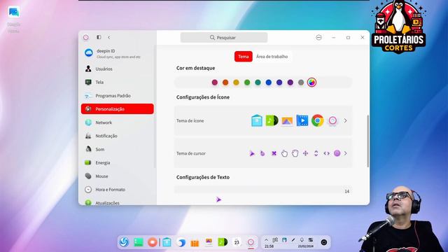
Task: Open the blue browser dock icon
Action: coord(181,243)
